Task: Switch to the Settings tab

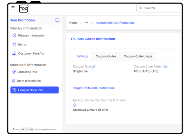Action: tap(82, 56)
